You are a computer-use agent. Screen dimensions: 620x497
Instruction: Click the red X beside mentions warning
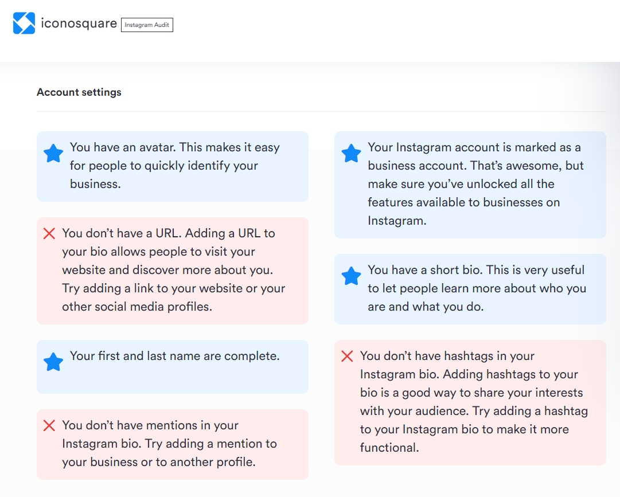(49, 426)
